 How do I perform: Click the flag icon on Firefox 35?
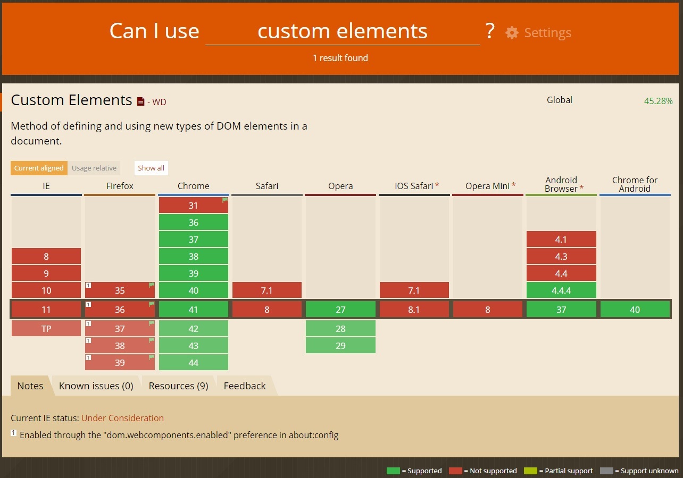pos(151,285)
